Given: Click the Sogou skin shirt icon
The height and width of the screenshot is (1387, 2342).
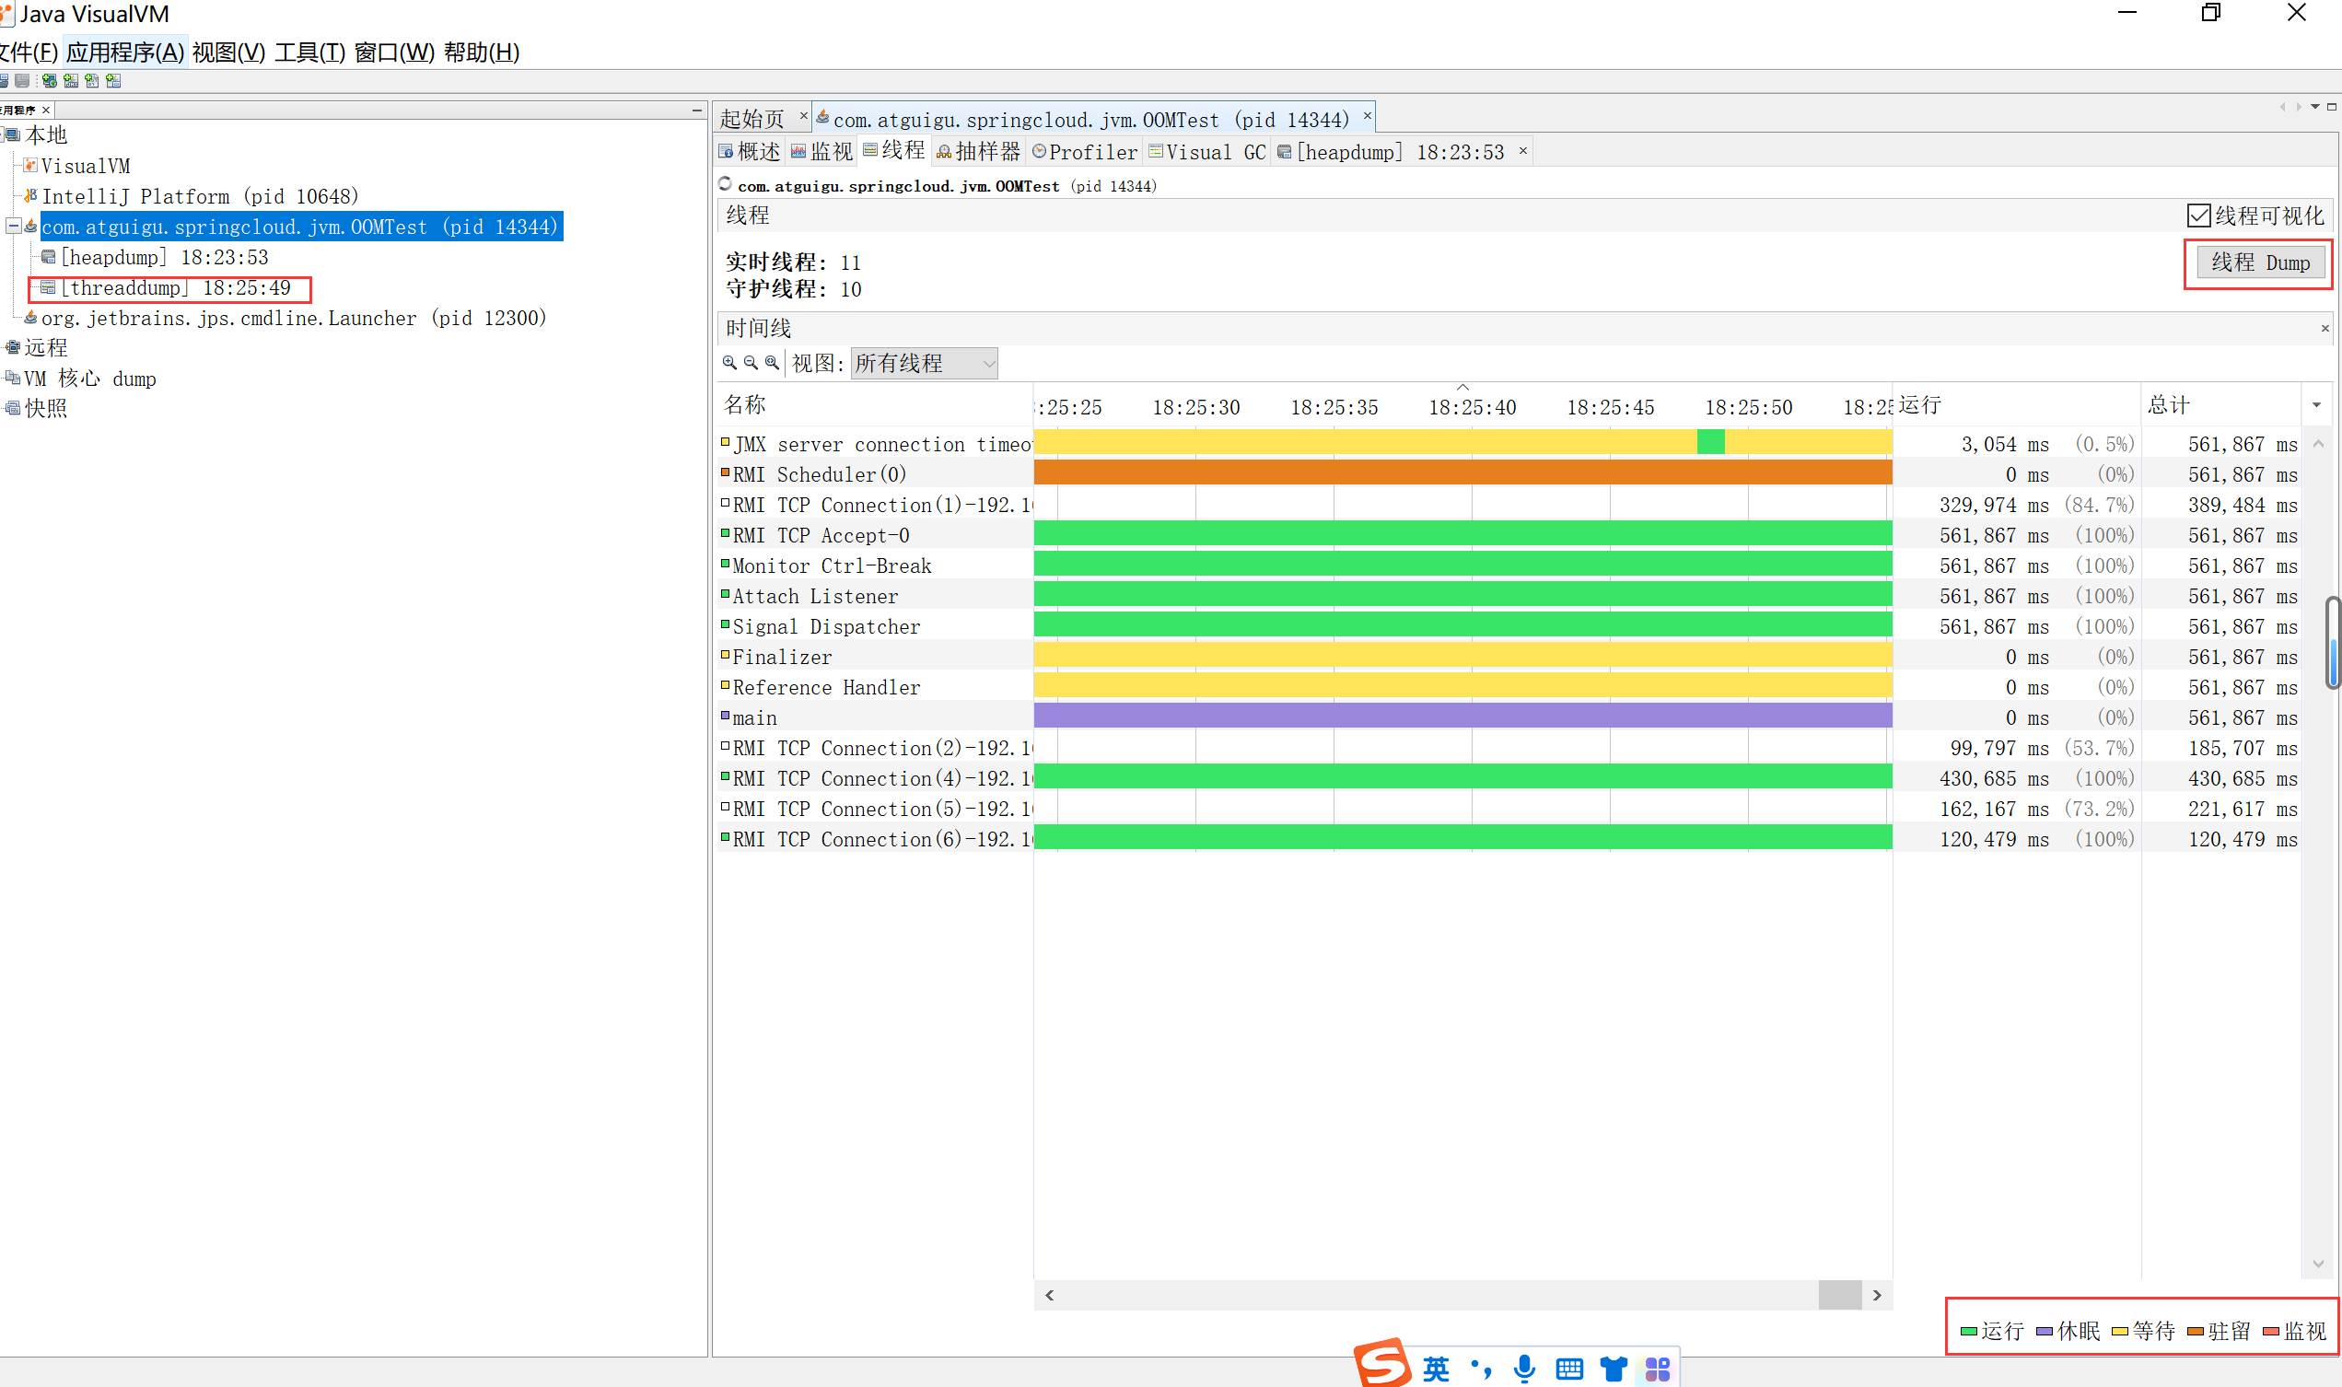Looking at the screenshot, I should 1614,1370.
